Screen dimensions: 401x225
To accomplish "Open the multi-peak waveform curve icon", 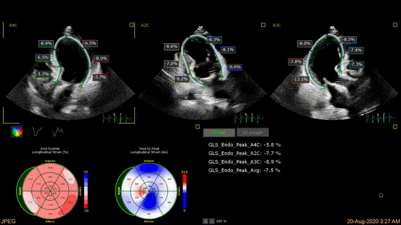I will point(58,132).
